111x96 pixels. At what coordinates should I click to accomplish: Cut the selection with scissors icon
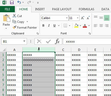point(17,16)
